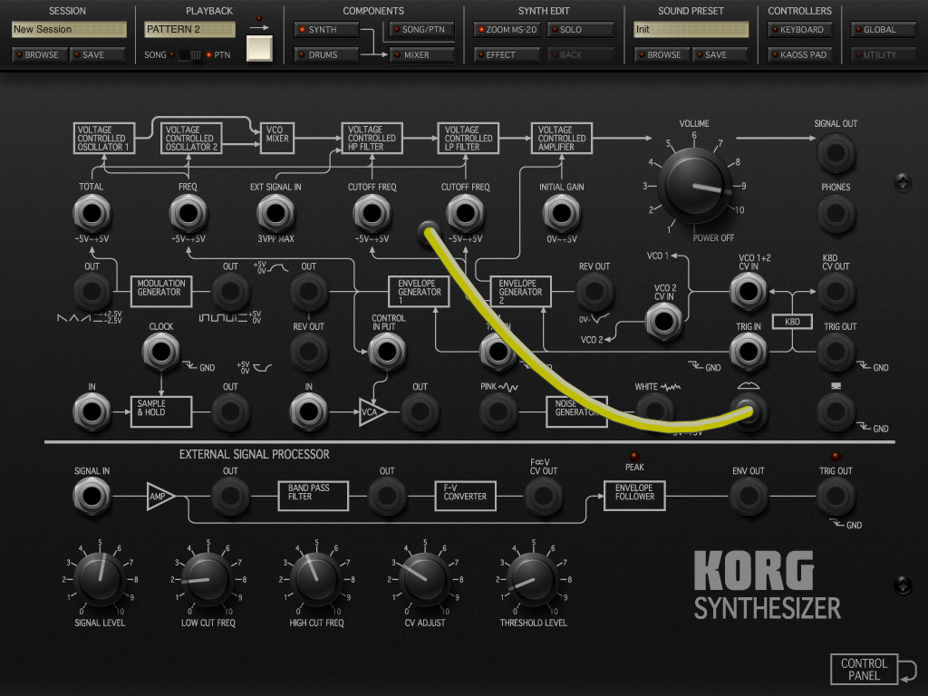
Task: Click the Band Pass Filter OUT jack
Action: pos(387,496)
